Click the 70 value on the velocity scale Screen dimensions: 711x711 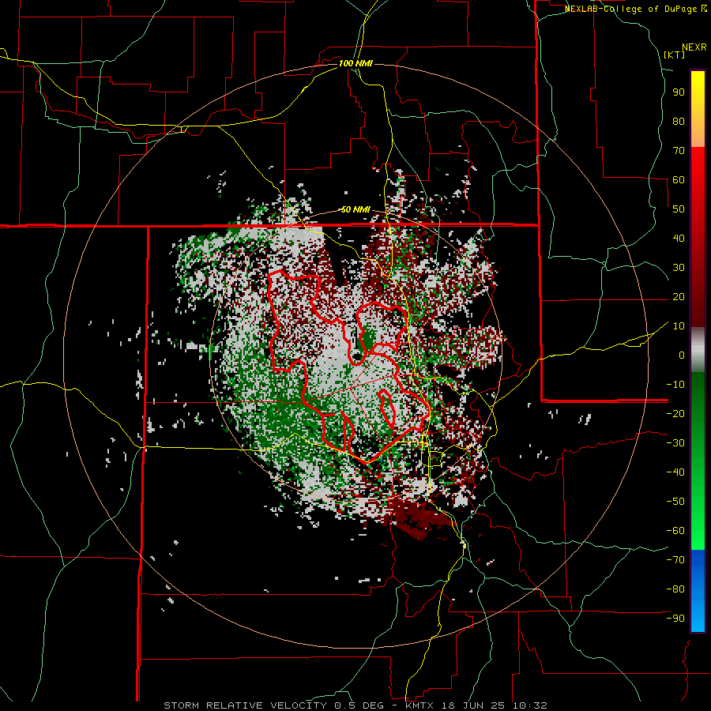coord(679,151)
